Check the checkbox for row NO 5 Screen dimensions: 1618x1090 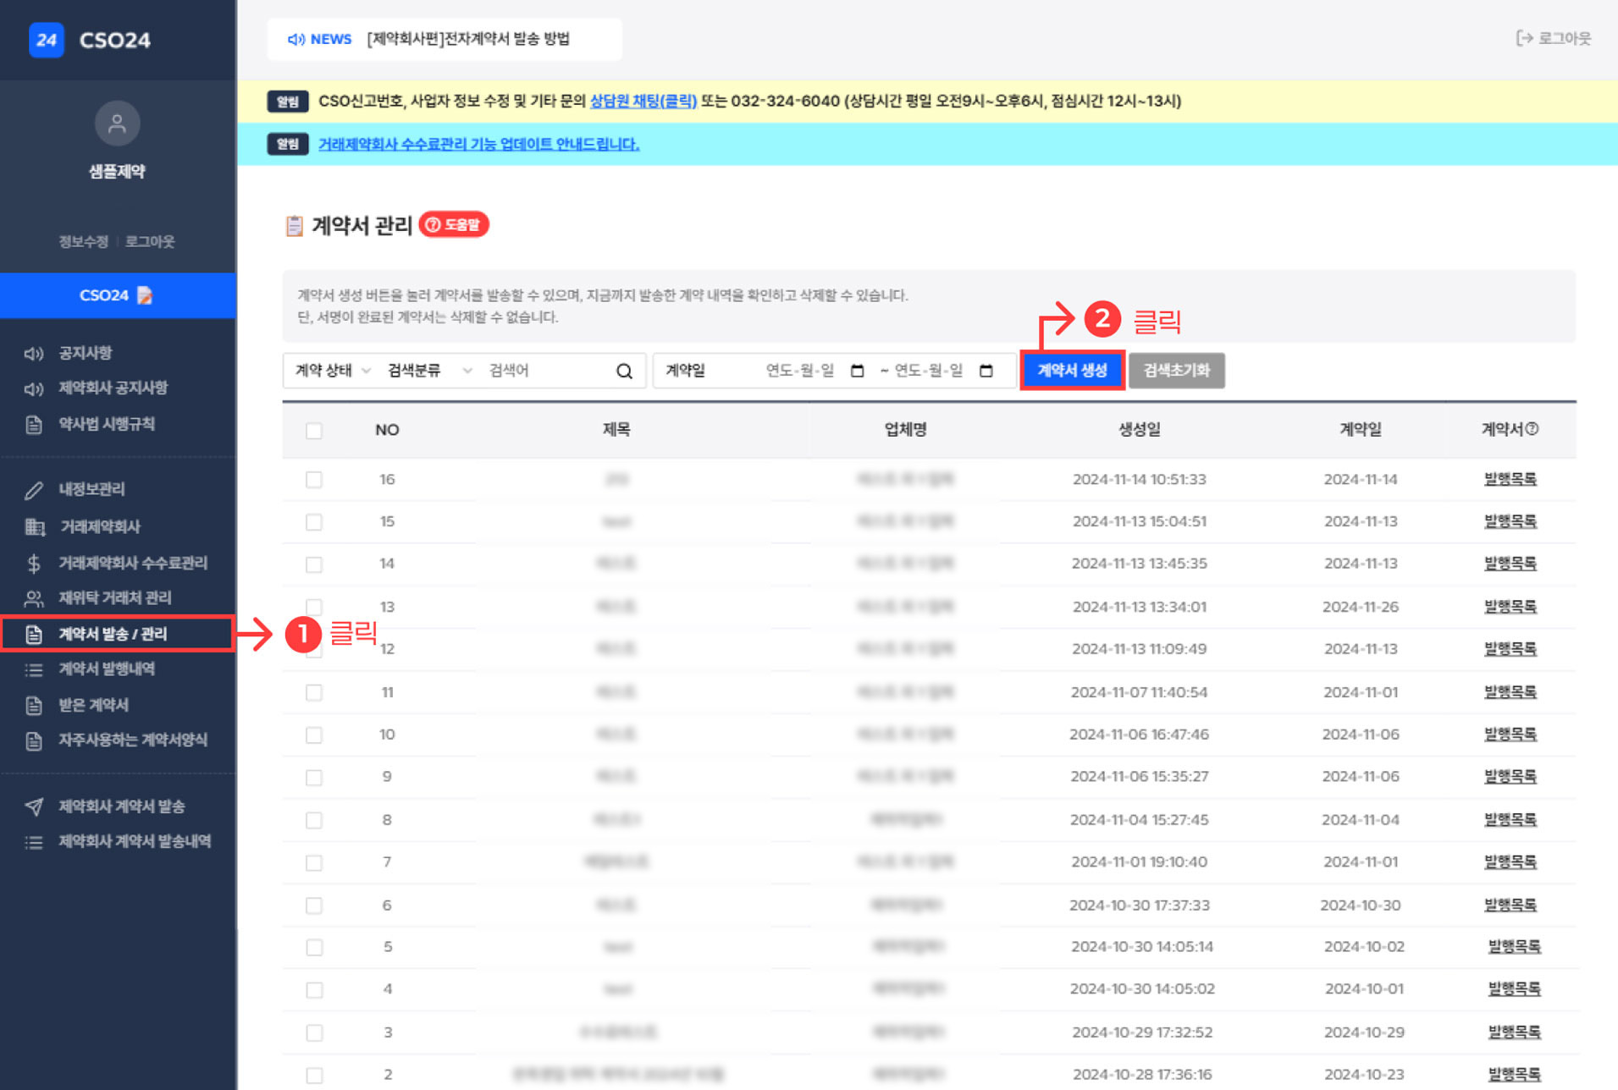[x=314, y=947]
